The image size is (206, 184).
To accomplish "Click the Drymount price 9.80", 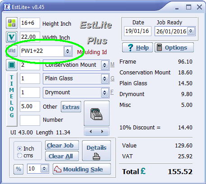I will point(187,94).
